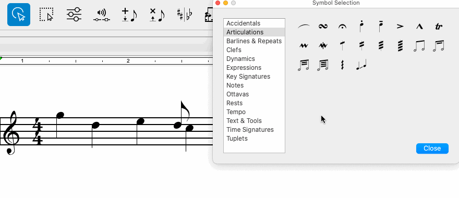
Task: Pick the marcato accent symbol
Action: tap(419, 27)
